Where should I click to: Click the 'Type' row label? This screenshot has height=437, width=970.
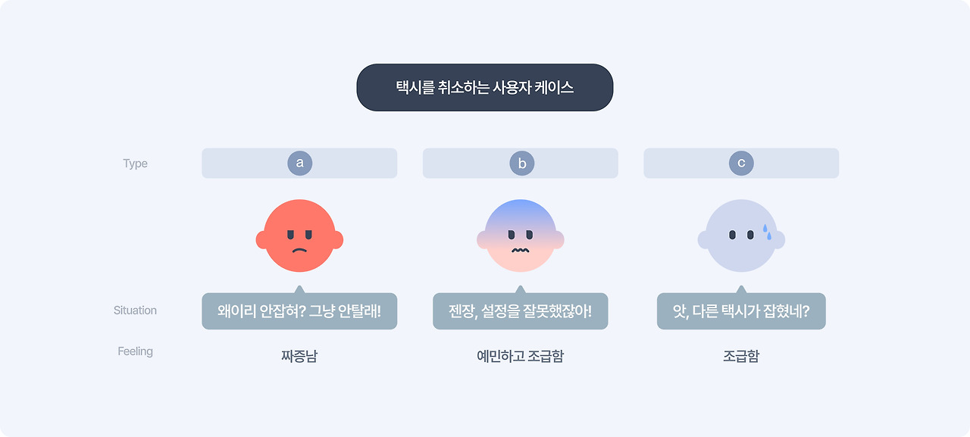(x=136, y=164)
